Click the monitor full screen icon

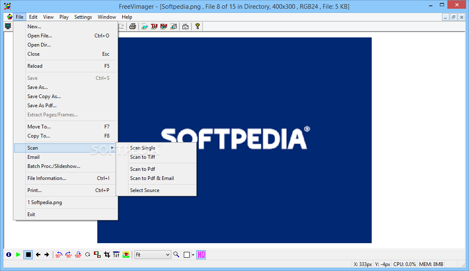point(8,26)
